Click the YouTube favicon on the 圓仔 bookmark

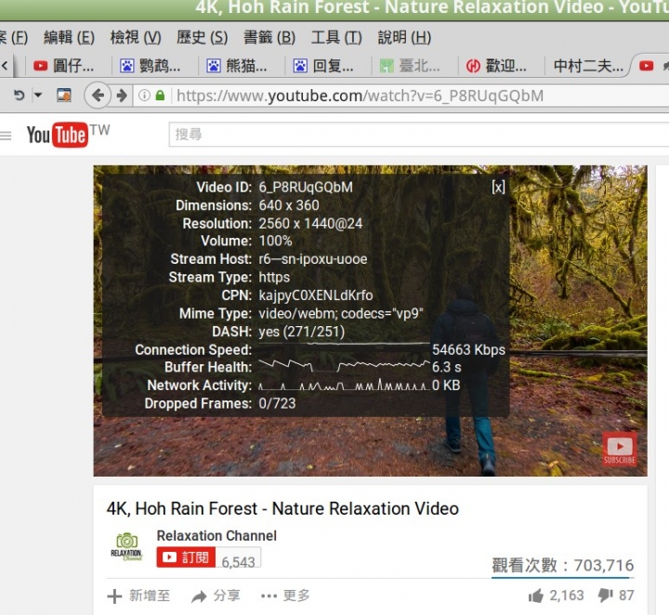pyautogui.click(x=41, y=66)
